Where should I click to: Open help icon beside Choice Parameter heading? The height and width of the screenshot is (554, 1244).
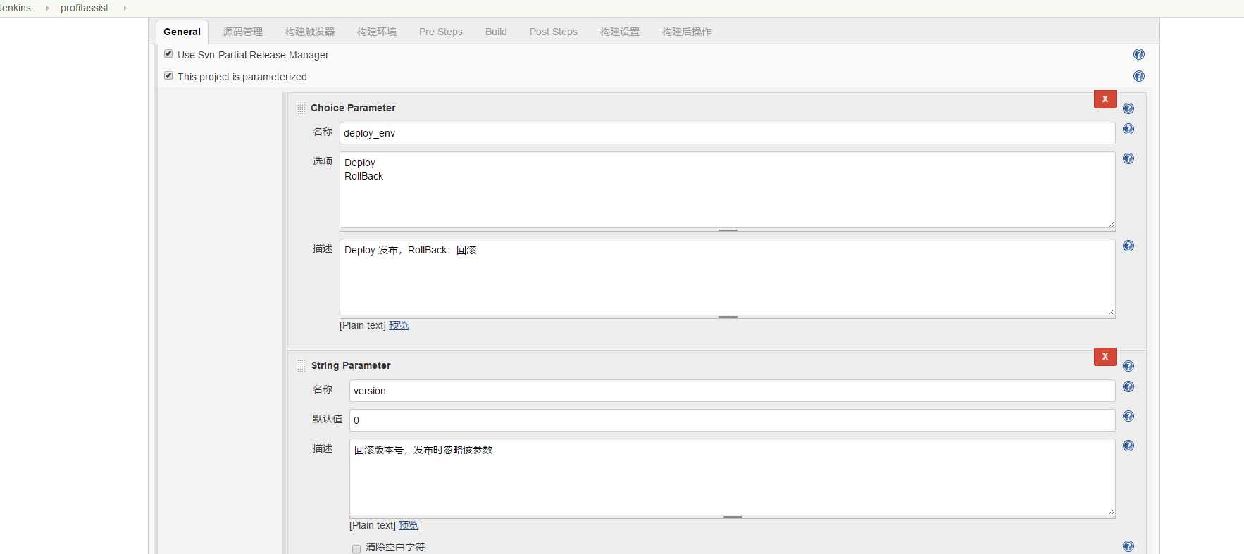point(1128,108)
